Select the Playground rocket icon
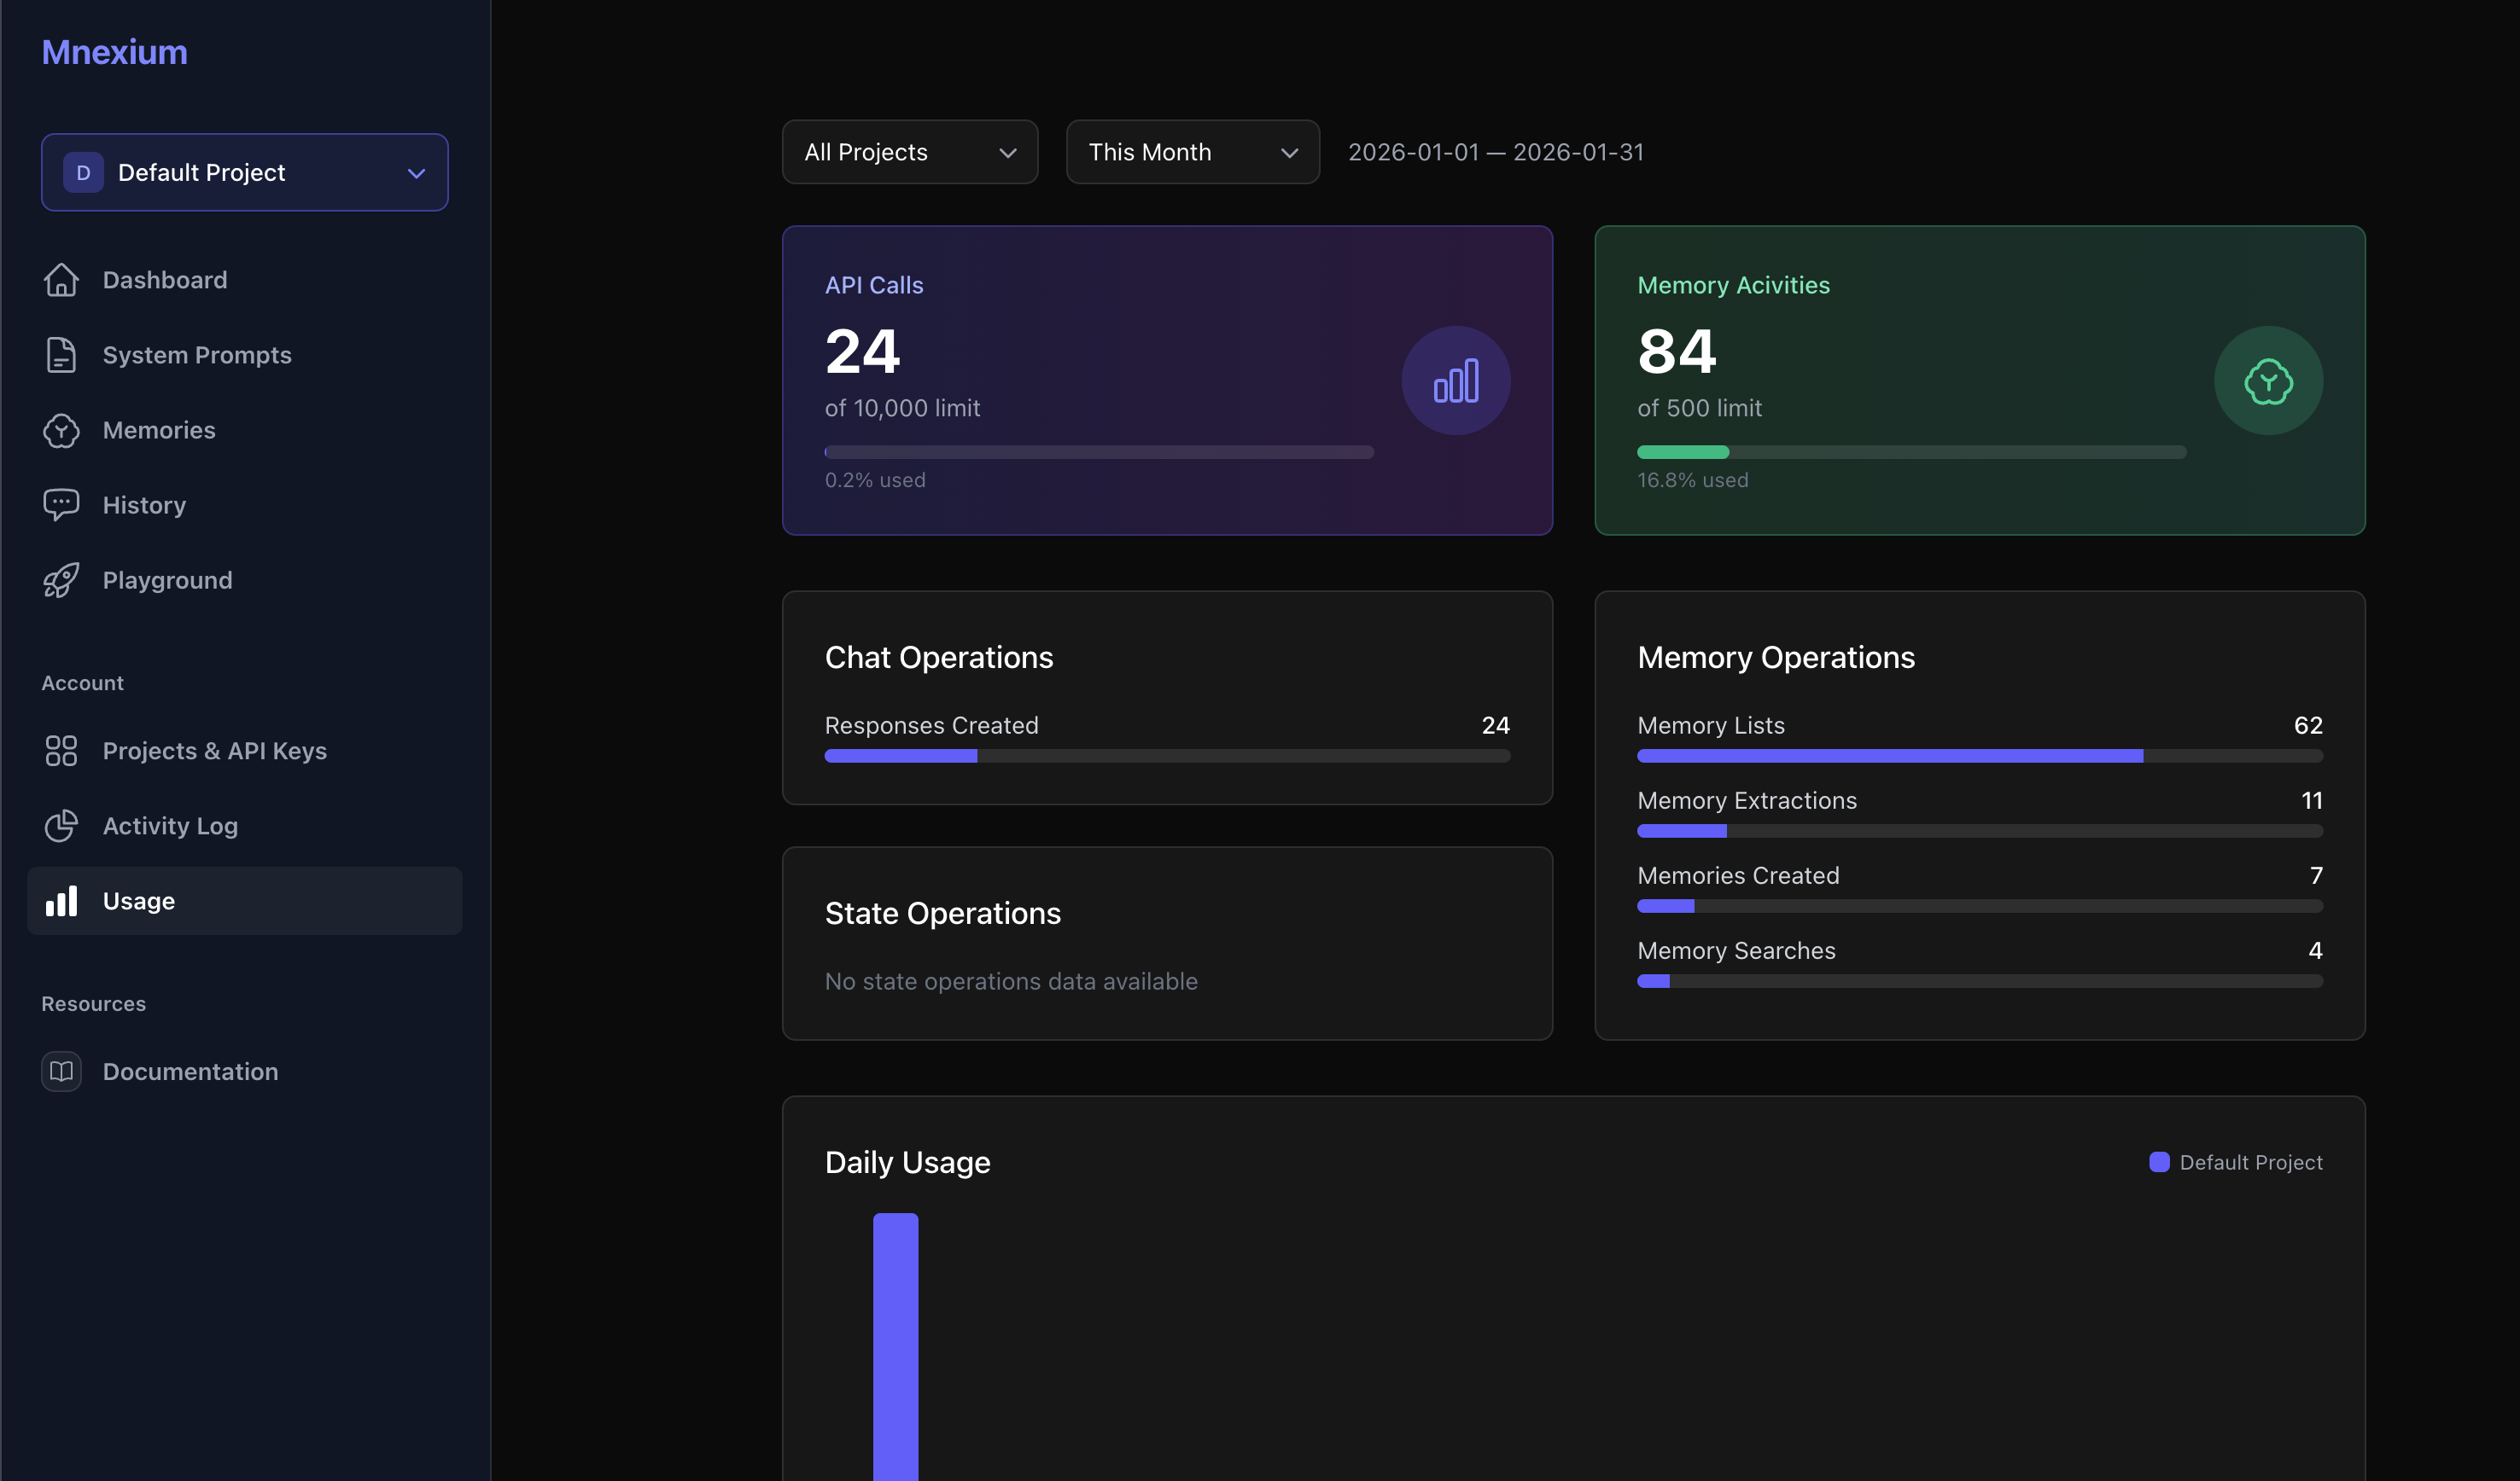 61,579
